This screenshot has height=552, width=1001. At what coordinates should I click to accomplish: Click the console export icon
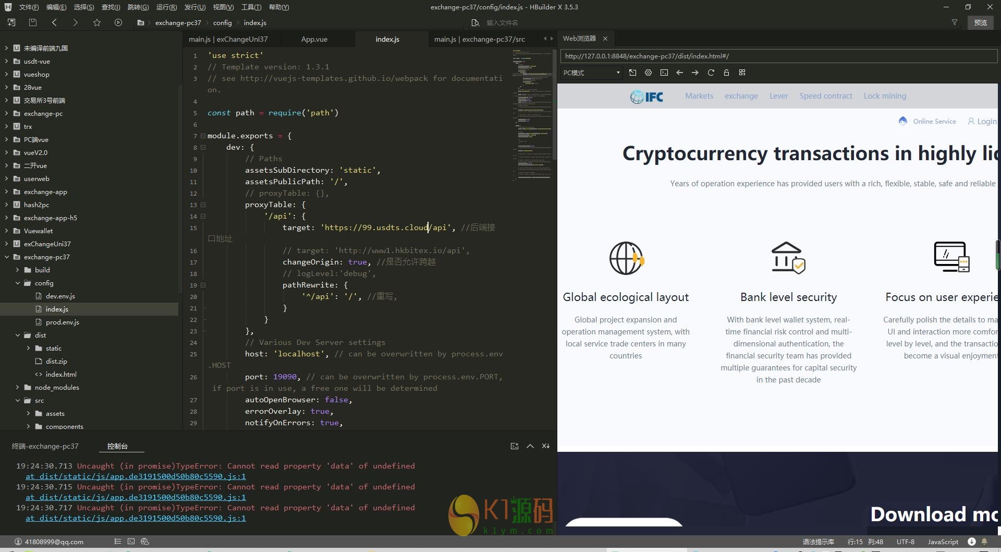(515, 446)
